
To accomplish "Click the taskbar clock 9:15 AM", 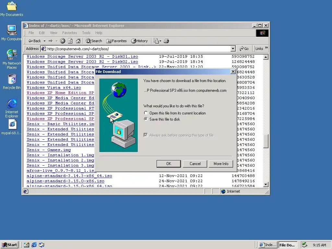I will pyautogui.click(x=319, y=245).
